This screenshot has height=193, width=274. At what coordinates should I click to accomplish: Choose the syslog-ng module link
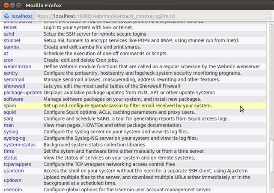click(x=15, y=138)
